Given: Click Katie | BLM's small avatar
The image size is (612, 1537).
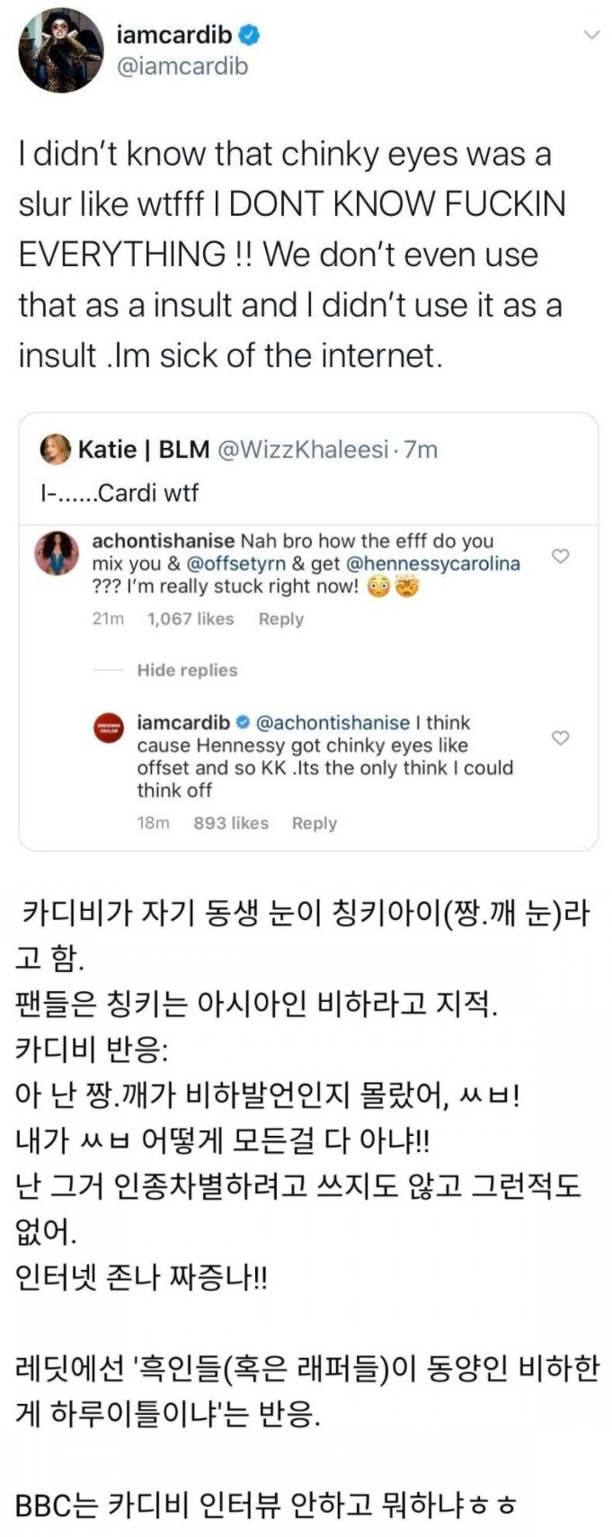Looking at the screenshot, I should point(56,449).
